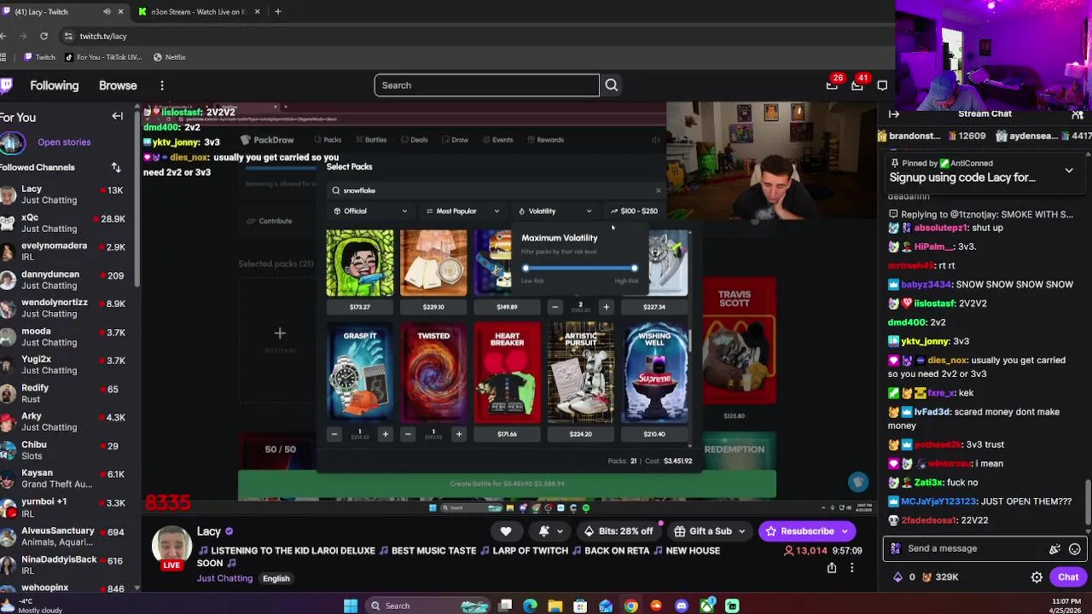1092x614 pixels.
Task: Open PackDraw Deals nav item
Action: pyautogui.click(x=414, y=140)
